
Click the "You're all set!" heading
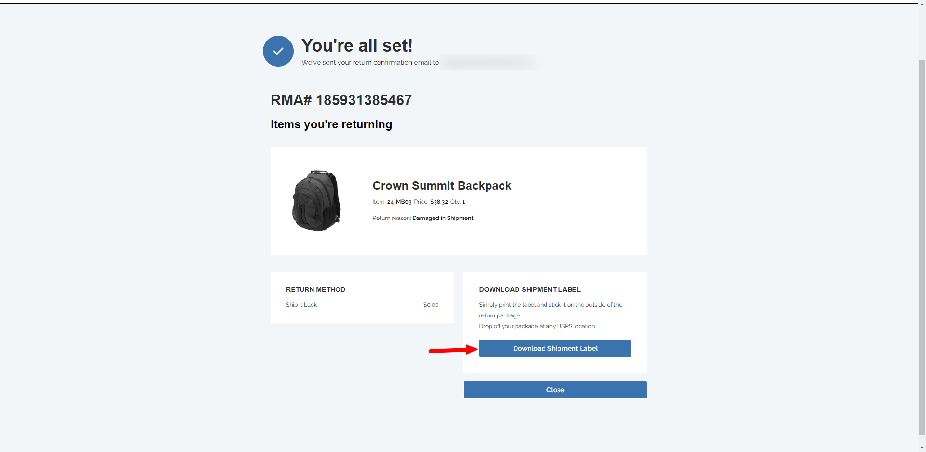coord(356,46)
